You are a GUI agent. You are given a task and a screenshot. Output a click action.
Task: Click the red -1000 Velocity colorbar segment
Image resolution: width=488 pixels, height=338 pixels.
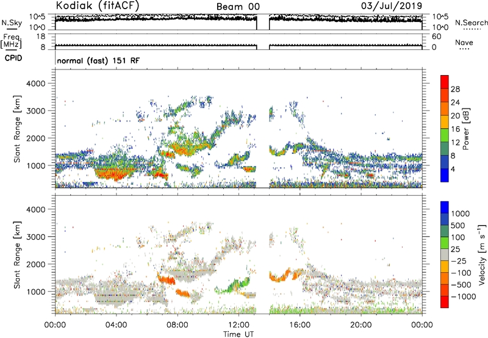[445, 302]
